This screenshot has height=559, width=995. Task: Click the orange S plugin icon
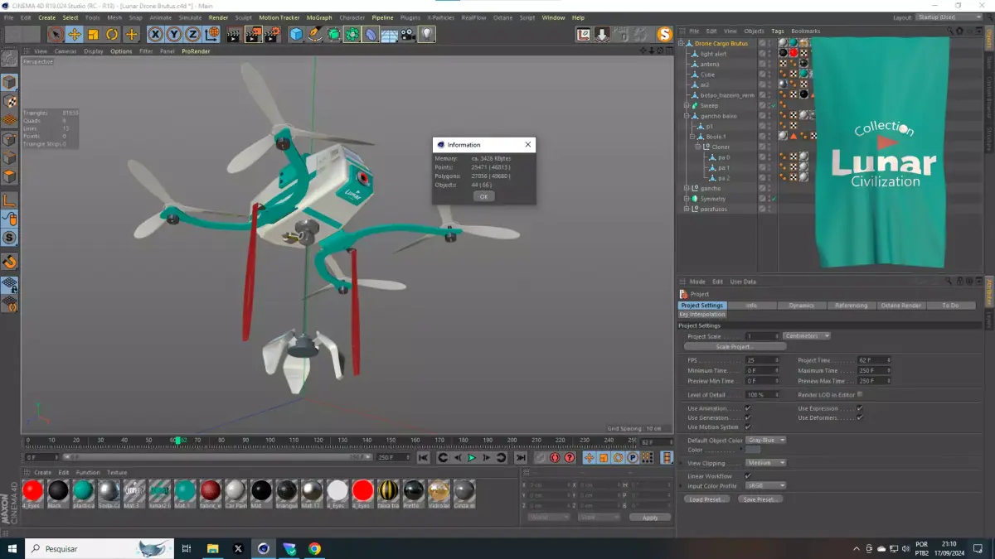pyautogui.click(x=664, y=34)
